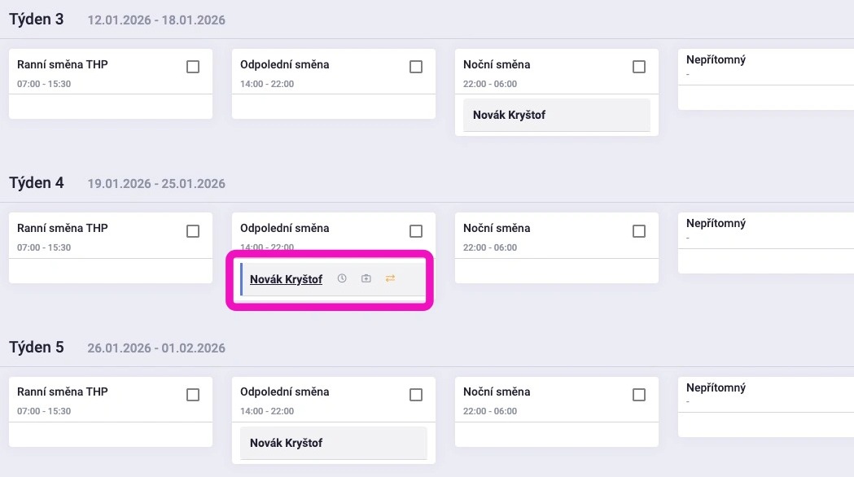The width and height of the screenshot is (854, 477).
Task: Tick the Ranní směna THP checkbox in Týden 5
Action: tap(193, 395)
